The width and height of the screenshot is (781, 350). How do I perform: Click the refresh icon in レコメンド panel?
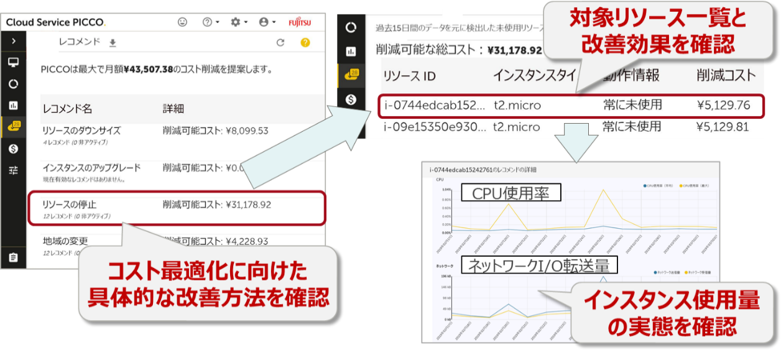(x=280, y=43)
